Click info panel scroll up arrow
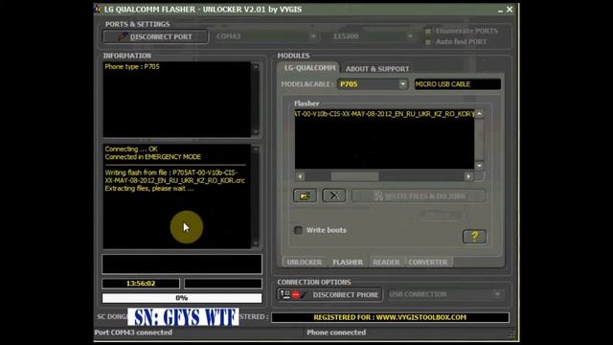Image resolution: width=613 pixels, height=345 pixels. coord(256,67)
